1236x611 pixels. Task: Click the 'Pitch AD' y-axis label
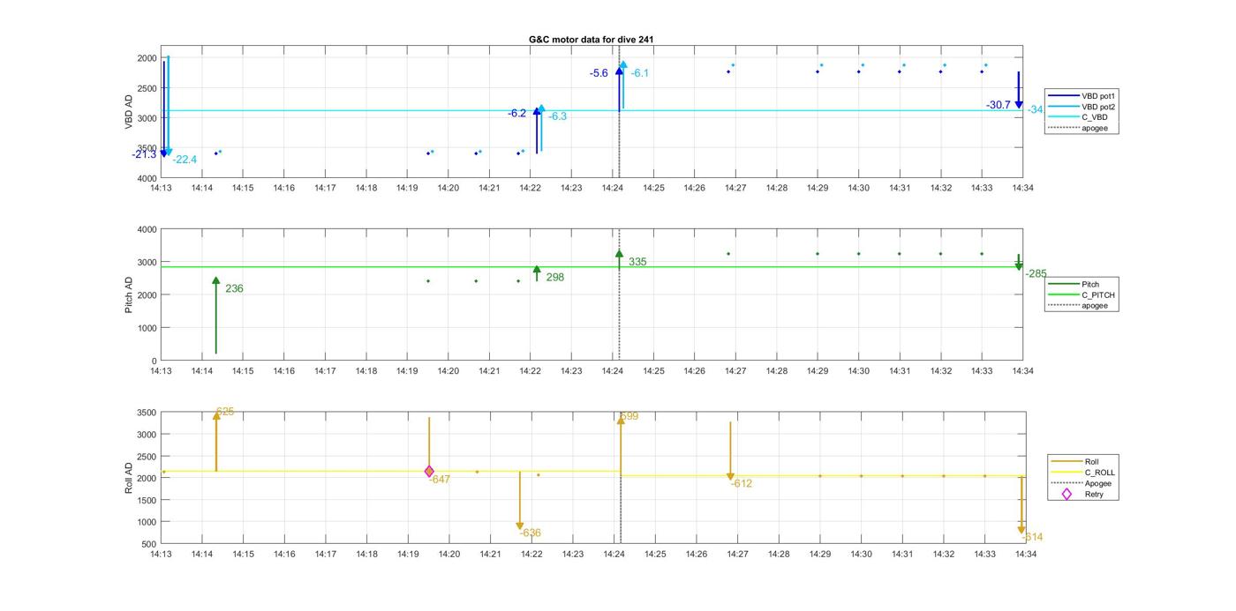pos(128,294)
